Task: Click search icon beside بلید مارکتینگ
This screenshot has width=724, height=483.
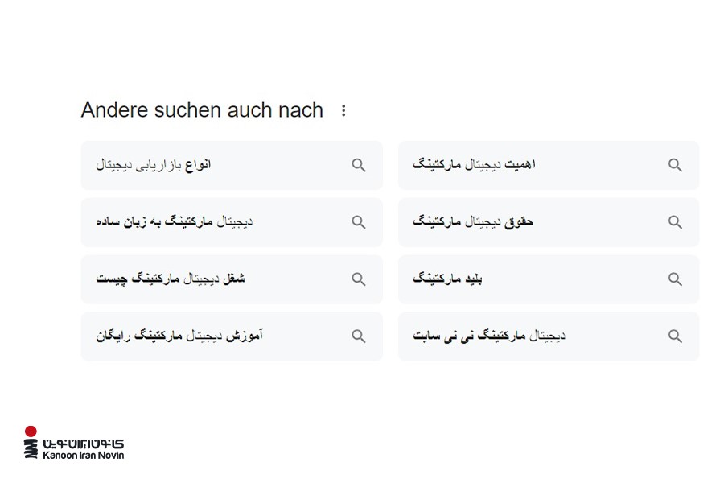Action: click(x=675, y=279)
